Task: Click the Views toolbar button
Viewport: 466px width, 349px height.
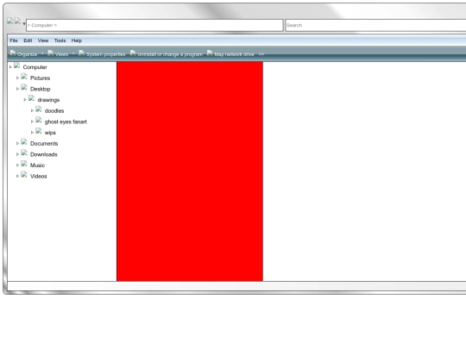Action: 58,53
